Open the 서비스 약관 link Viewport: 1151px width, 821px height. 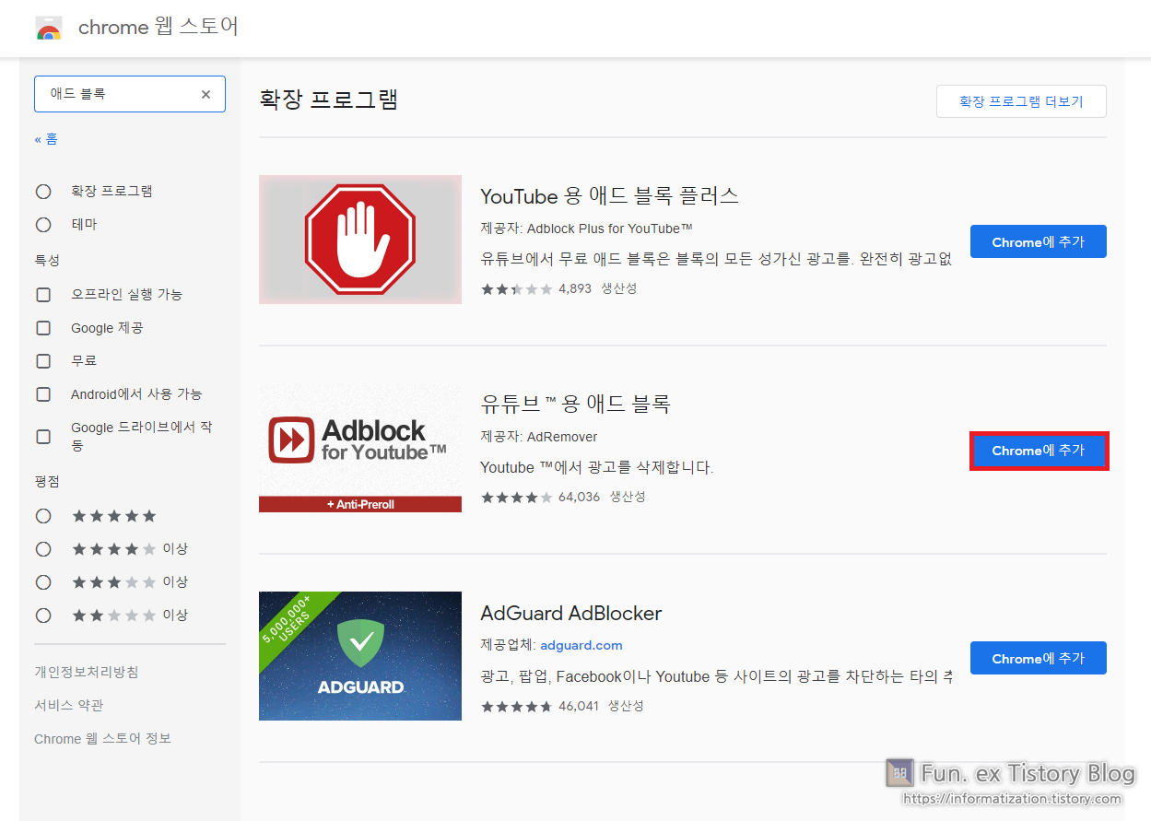click(x=69, y=706)
